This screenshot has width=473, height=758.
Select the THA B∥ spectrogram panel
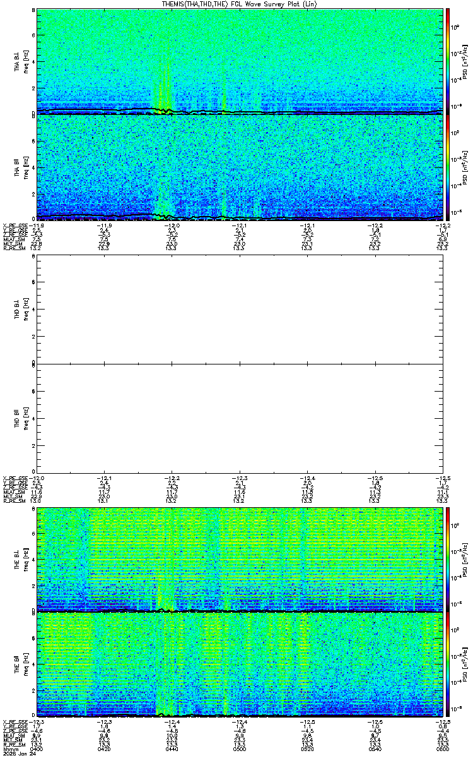[240, 167]
